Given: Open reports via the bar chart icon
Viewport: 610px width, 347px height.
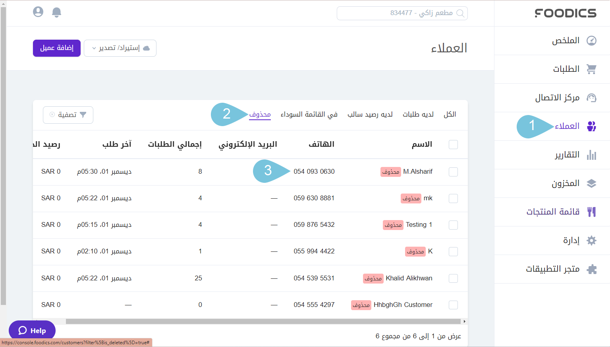Looking at the screenshot, I should pyautogui.click(x=591, y=155).
